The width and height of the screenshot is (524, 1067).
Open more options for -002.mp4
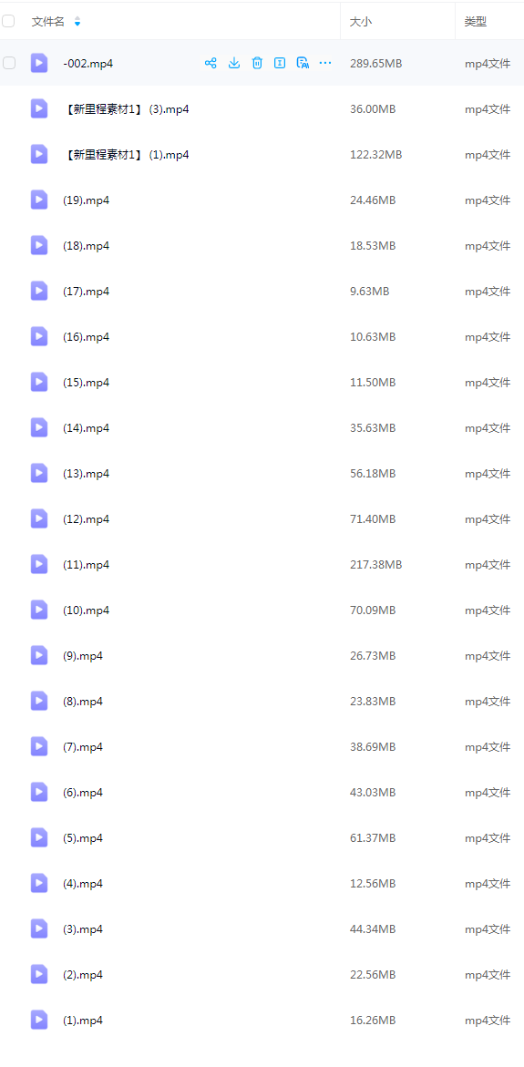click(x=325, y=63)
